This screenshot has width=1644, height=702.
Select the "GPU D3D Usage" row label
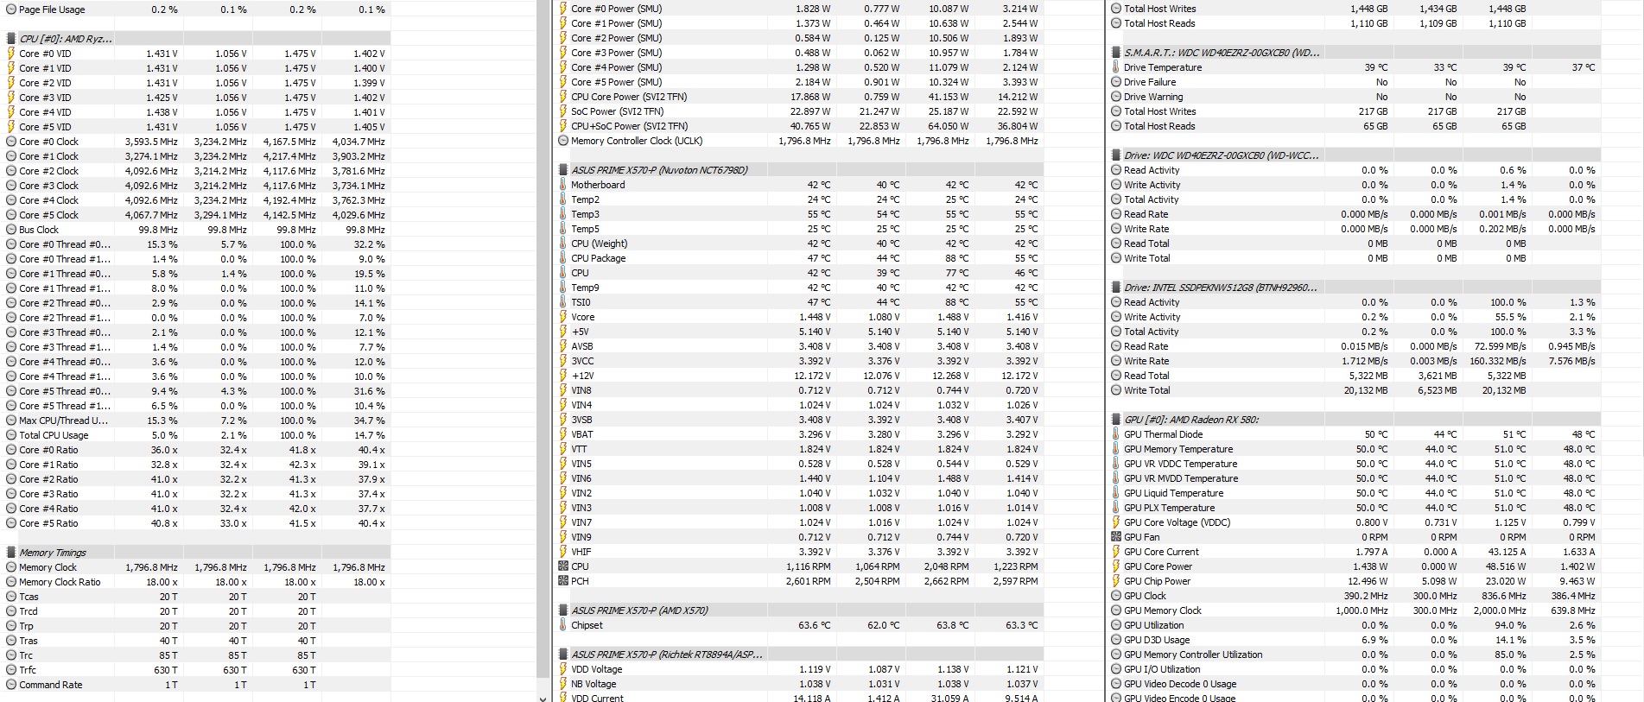pos(1157,640)
